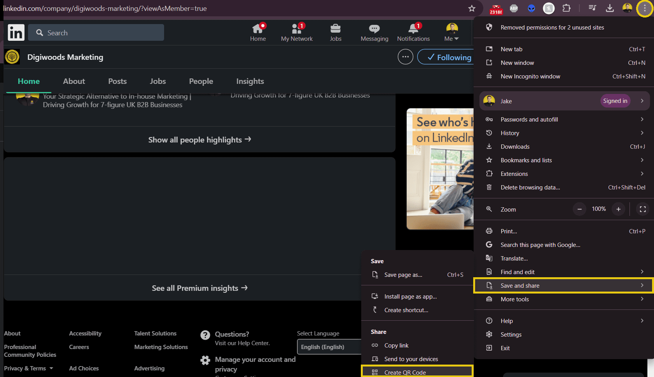Click the more options ellipsis button
The image size is (654, 377).
pos(406,57)
